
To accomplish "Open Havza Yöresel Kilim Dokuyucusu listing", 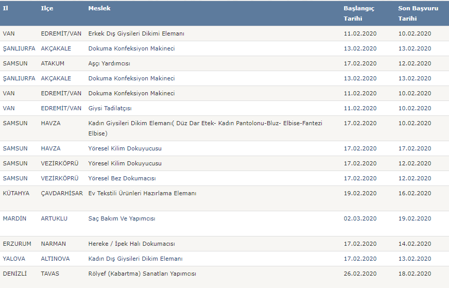I will point(125,148).
